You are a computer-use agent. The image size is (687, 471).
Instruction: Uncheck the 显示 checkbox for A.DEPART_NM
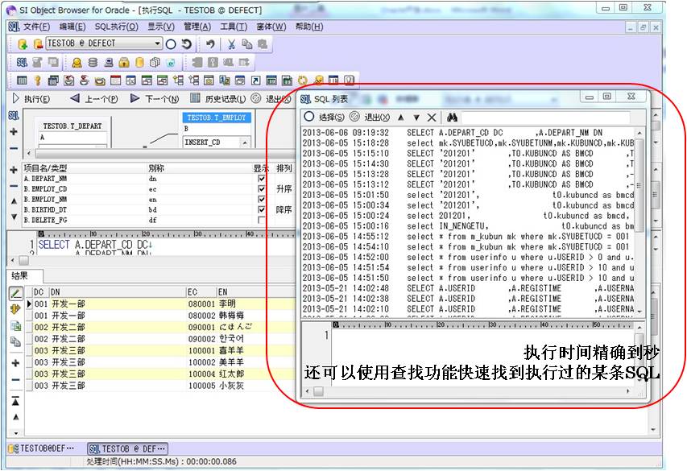coord(260,178)
